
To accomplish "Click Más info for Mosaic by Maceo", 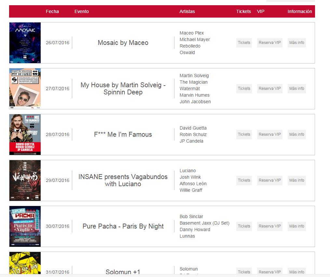I will pyautogui.click(x=296, y=43).
